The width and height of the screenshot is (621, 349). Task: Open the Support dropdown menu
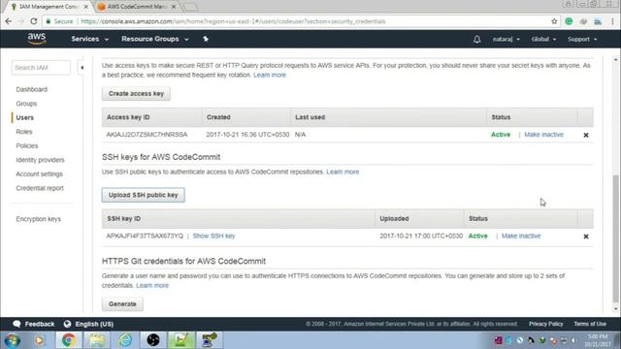582,39
